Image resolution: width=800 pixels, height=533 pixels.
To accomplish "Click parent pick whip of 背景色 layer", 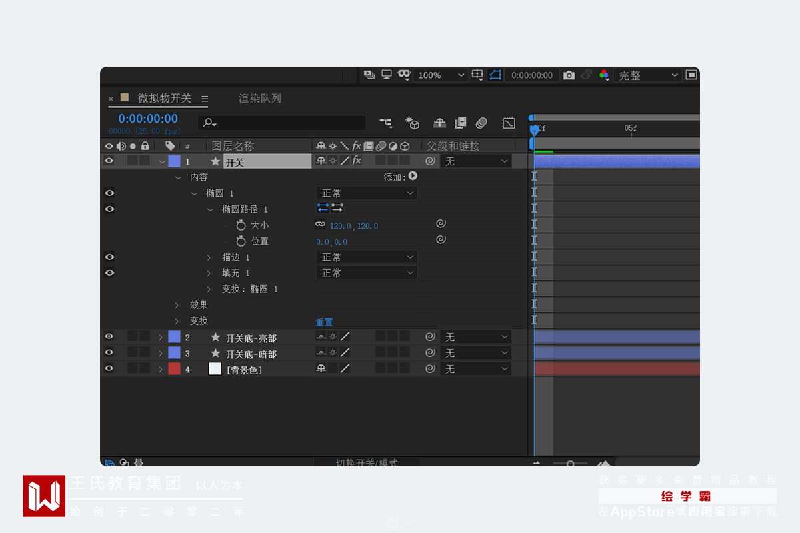I will (x=431, y=368).
